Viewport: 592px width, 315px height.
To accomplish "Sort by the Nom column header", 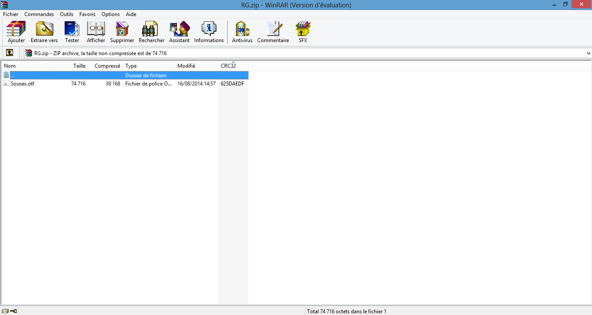I will [x=27, y=66].
